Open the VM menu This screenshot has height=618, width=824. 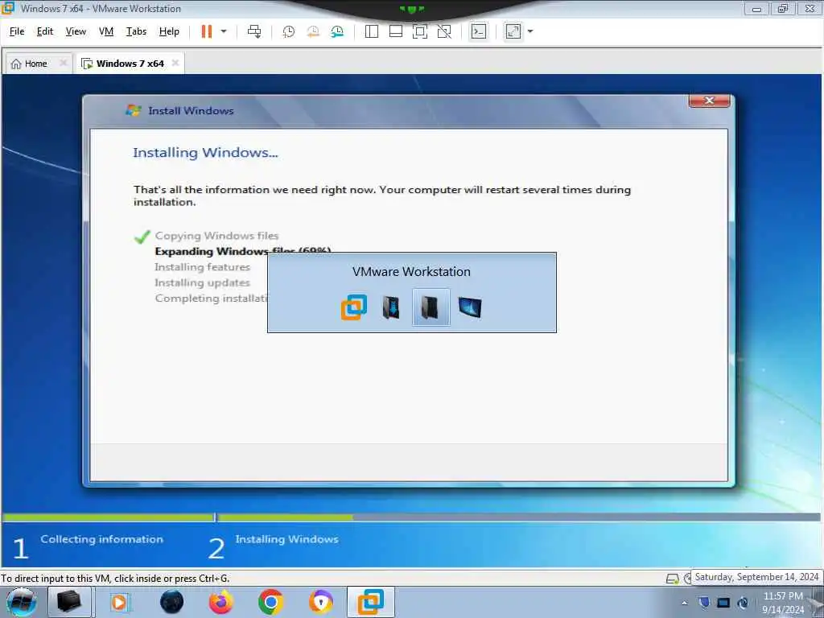tap(106, 31)
